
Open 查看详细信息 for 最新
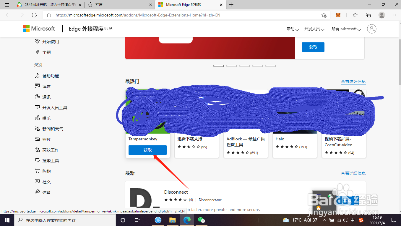[x=353, y=173]
